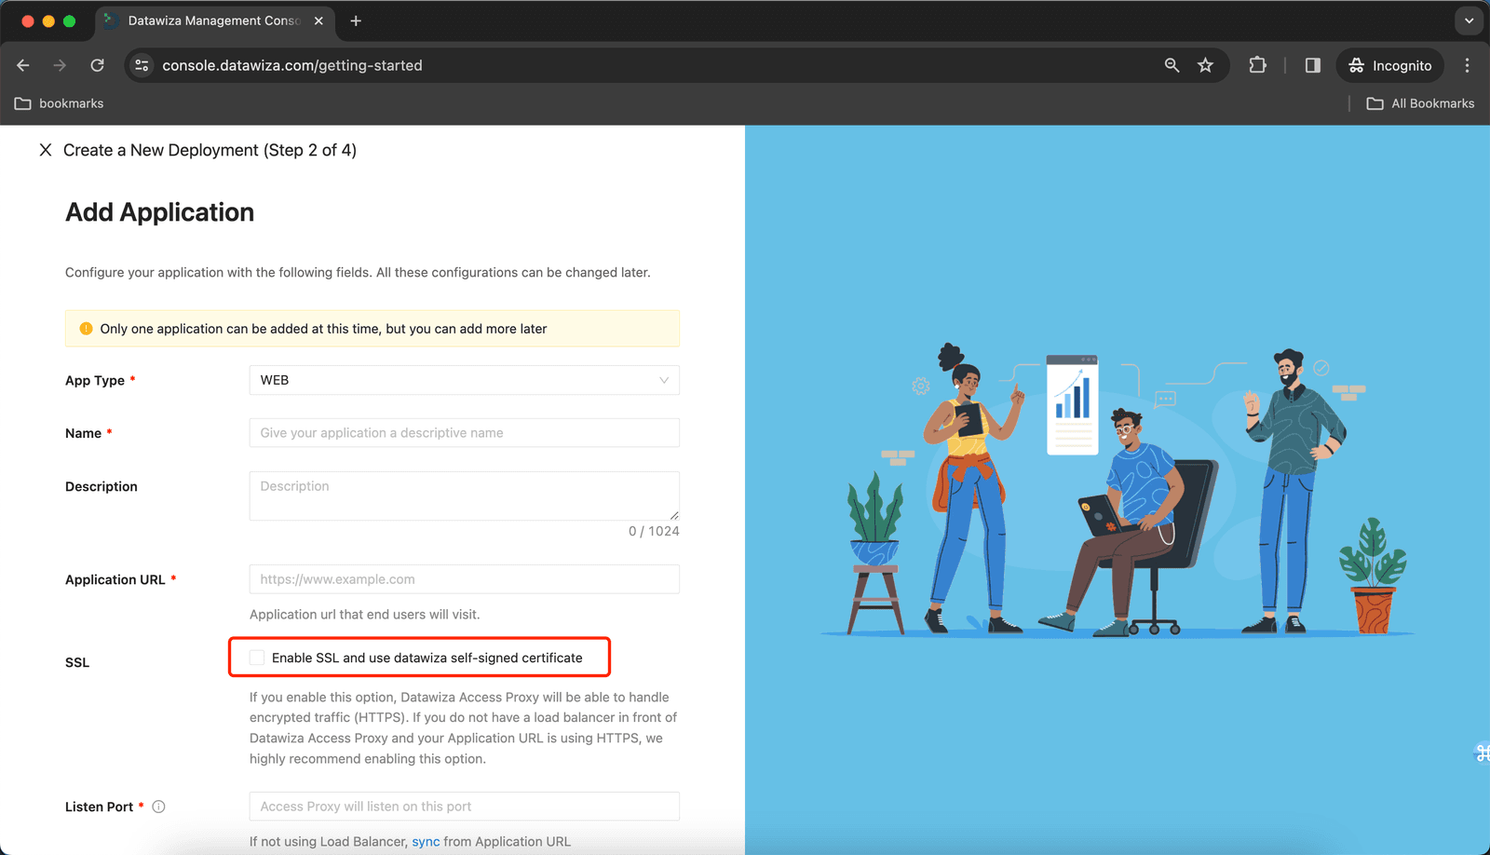Focus the Application URL input field
Viewport: 1490px width, 855px height.
pos(464,579)
